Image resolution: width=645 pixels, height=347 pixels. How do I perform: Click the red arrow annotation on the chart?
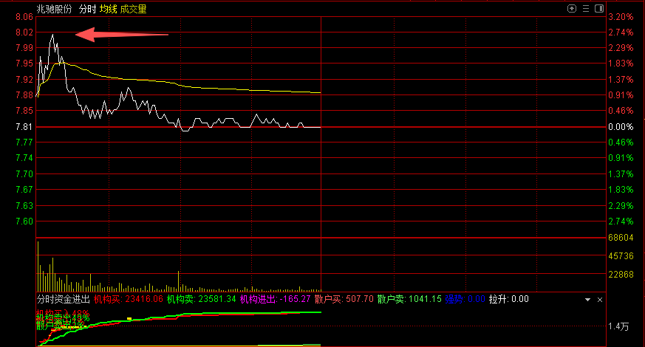point(122,34)
